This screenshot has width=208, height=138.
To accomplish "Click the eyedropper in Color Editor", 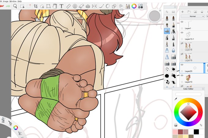I will coord(176,99).
